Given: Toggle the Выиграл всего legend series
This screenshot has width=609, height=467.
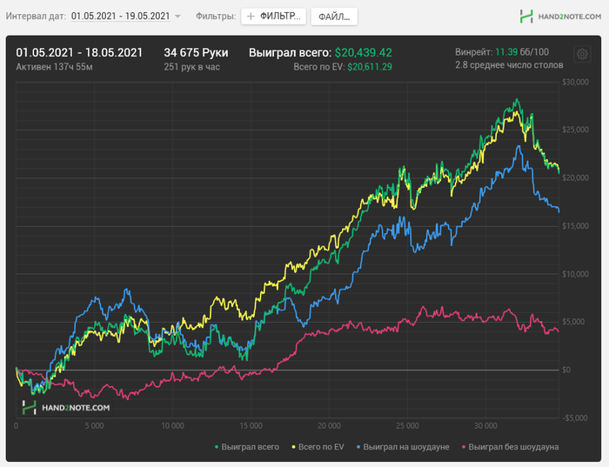Looking at the screenshot, I should pyautogui.click(x=247, y=447).
